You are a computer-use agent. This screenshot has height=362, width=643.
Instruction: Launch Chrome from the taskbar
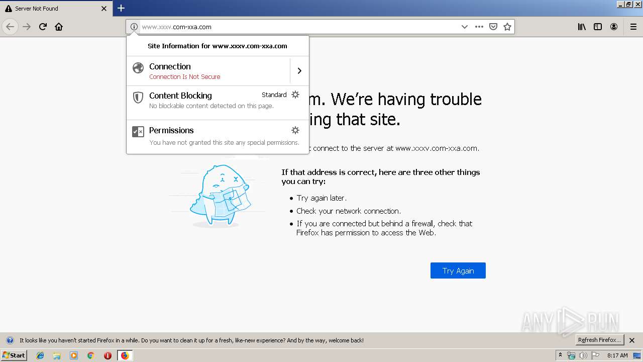[91, 355]
